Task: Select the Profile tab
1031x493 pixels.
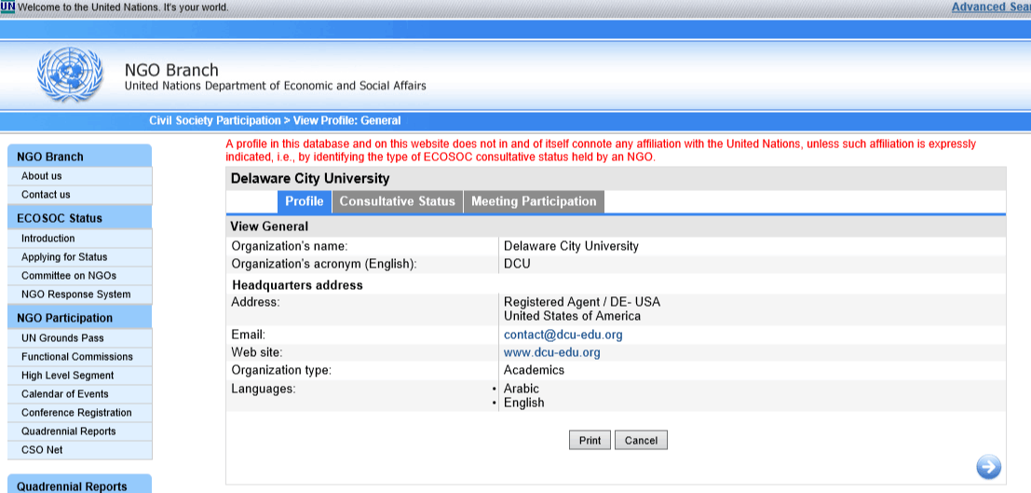Action: [304, 201]
